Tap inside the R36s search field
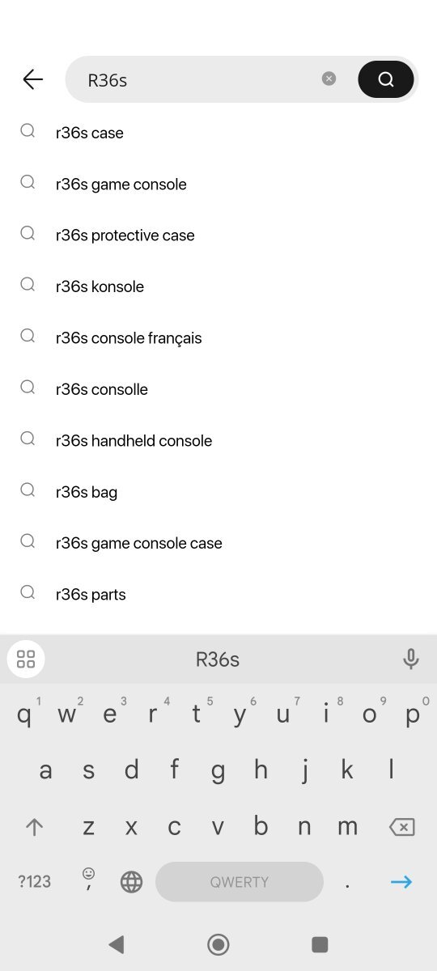 point(202,79)
